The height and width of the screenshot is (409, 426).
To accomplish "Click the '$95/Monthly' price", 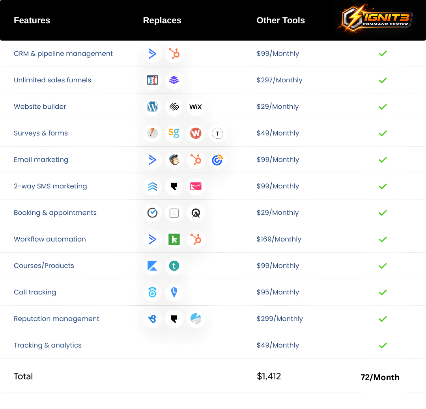I will 278,292.
